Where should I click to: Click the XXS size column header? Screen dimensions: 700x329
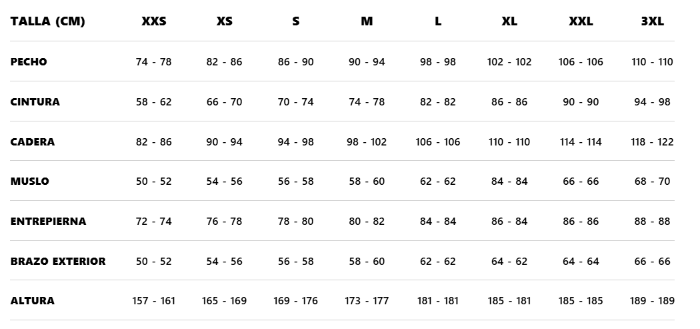[153, 21]
